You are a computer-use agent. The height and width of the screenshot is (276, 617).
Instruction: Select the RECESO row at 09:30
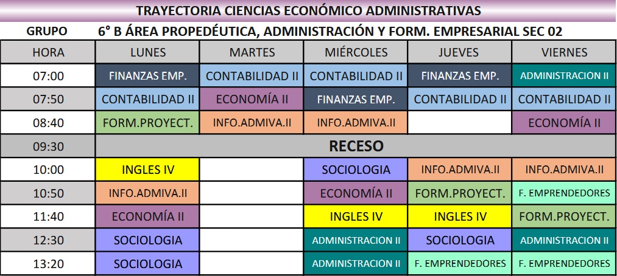356,147
